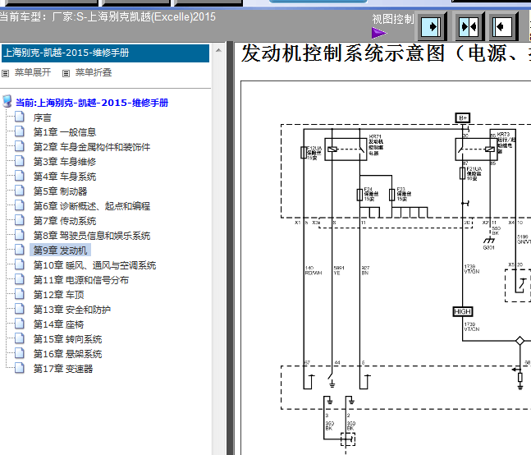Open 第16章 悬架系统

click(67, 354)
